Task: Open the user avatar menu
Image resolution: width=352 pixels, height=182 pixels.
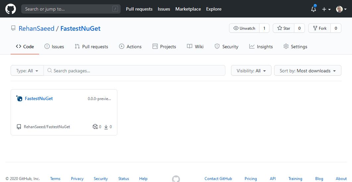Action: pos(341,9)
